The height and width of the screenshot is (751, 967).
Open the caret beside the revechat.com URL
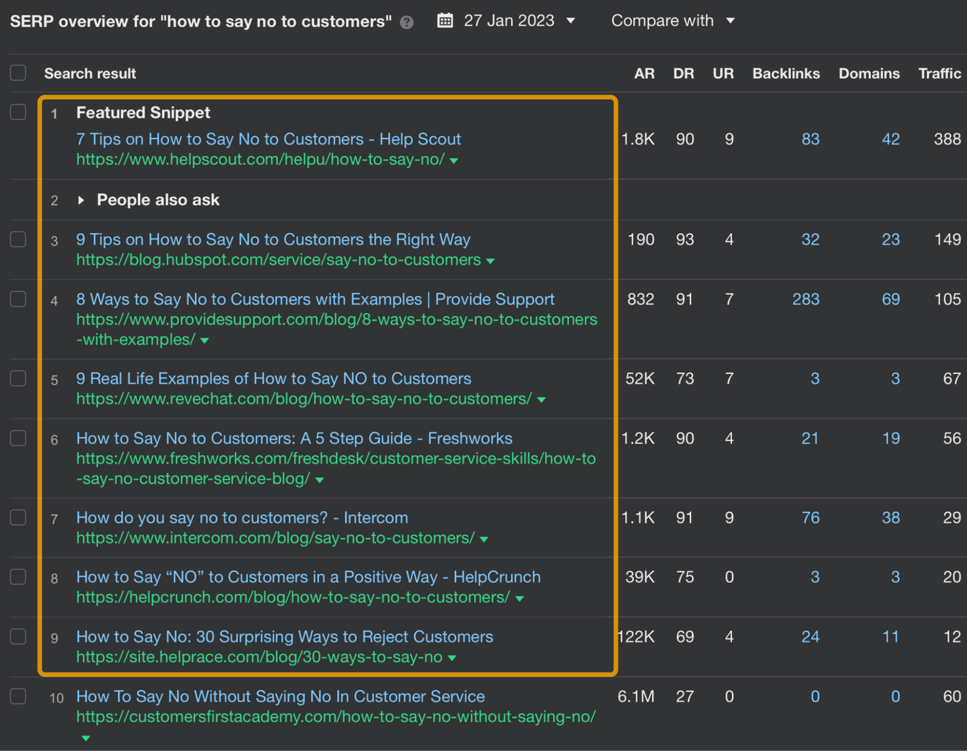click(541, 400)
